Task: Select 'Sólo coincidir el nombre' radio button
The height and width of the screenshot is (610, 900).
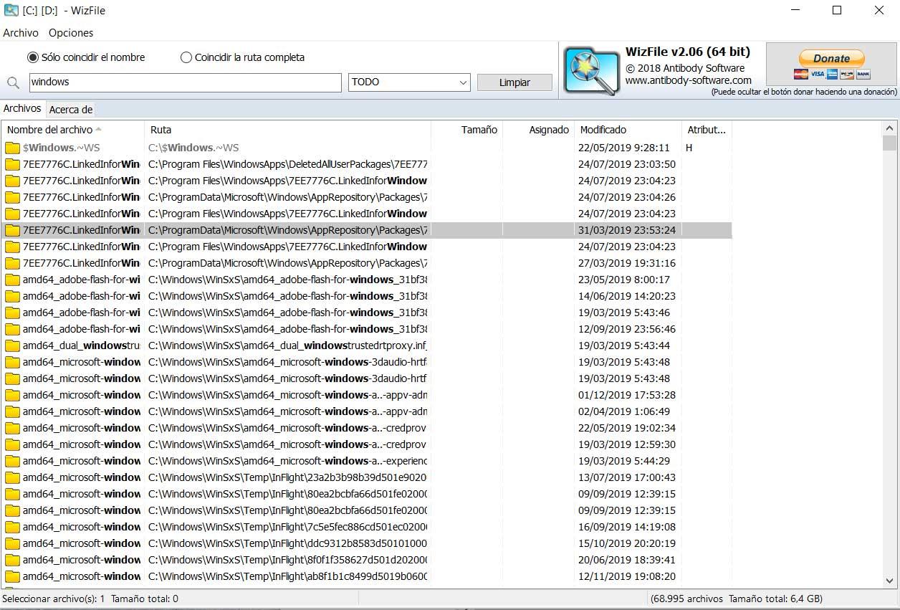Action: click(x=33, y=57)
